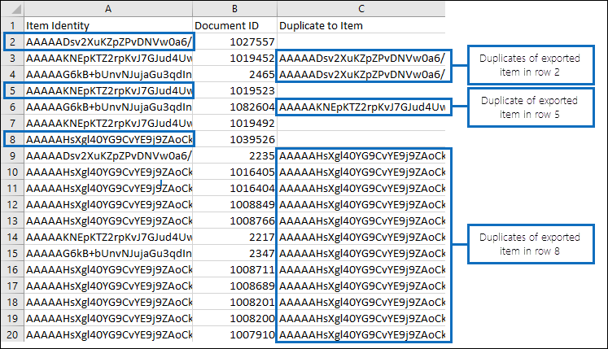Screen dimensions: 608x349
Task: Select Item Identity cell in row 8
Action: click(x=108, y=140)
